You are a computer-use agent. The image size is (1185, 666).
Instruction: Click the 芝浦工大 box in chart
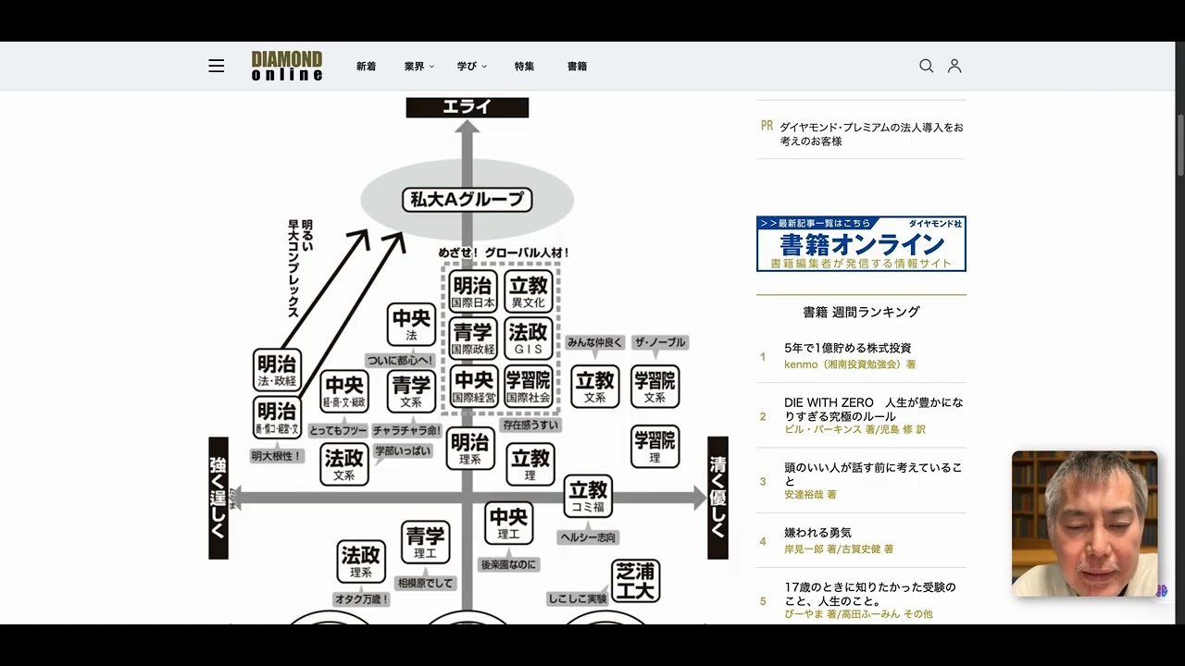tap(636, 581)
